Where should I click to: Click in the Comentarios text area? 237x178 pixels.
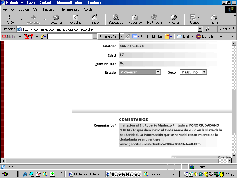point(171,135)
